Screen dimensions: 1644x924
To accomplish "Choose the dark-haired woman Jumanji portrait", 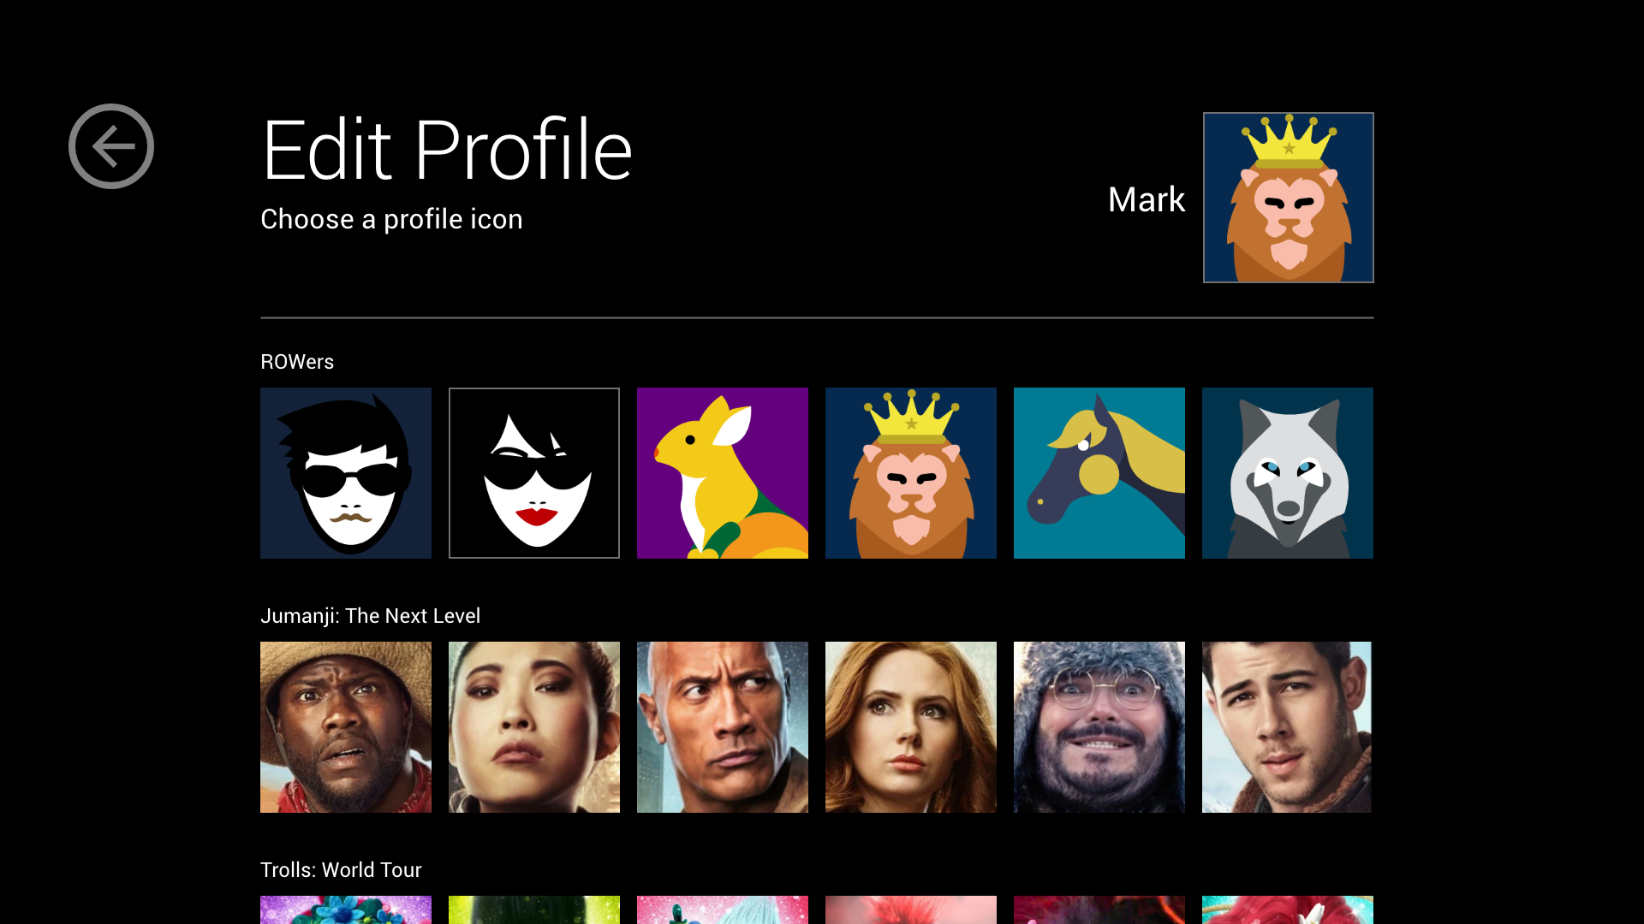I will point(534,727).
